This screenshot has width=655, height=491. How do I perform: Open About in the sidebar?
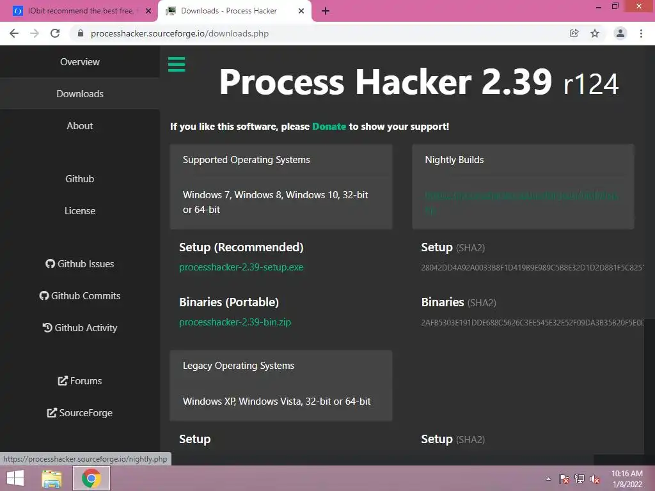coord(80,126)
